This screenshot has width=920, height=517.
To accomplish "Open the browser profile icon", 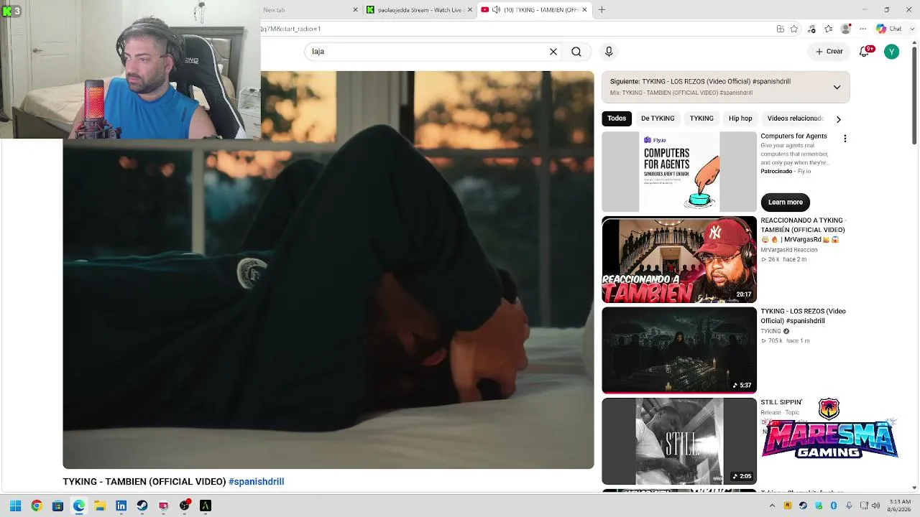I will click(846, 29).
